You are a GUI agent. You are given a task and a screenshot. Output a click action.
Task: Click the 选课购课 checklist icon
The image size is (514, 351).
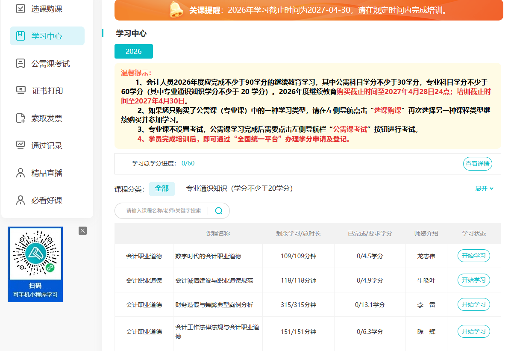[21, 9]
